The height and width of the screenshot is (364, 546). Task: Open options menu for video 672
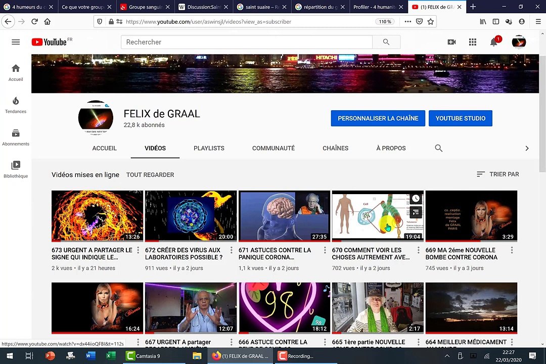[231, 250]
